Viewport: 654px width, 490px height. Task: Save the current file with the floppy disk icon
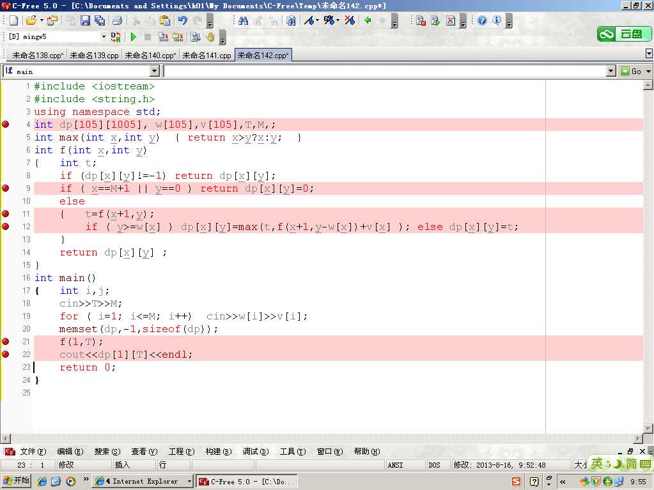85,20
